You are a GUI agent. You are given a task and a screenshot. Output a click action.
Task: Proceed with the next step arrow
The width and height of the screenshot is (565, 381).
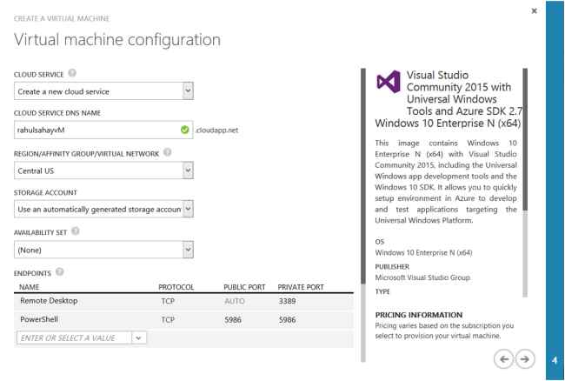click(x=525, y=359)
